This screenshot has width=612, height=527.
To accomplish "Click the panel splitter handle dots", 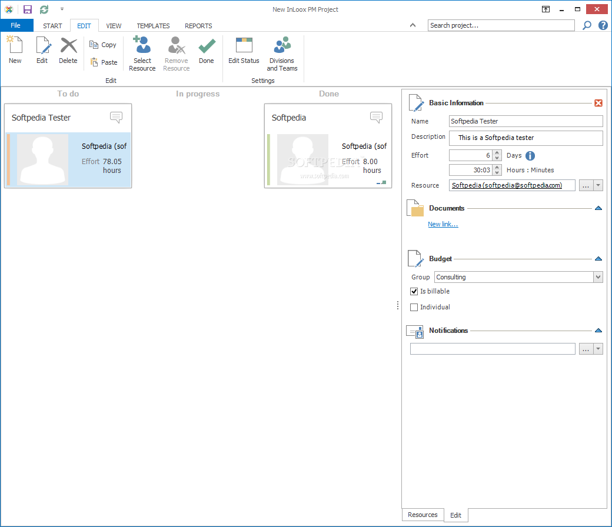I will click(x=398, y=305).
